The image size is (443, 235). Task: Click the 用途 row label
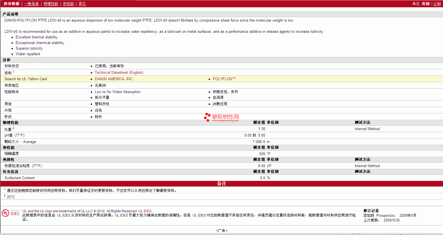pos(8,104)
